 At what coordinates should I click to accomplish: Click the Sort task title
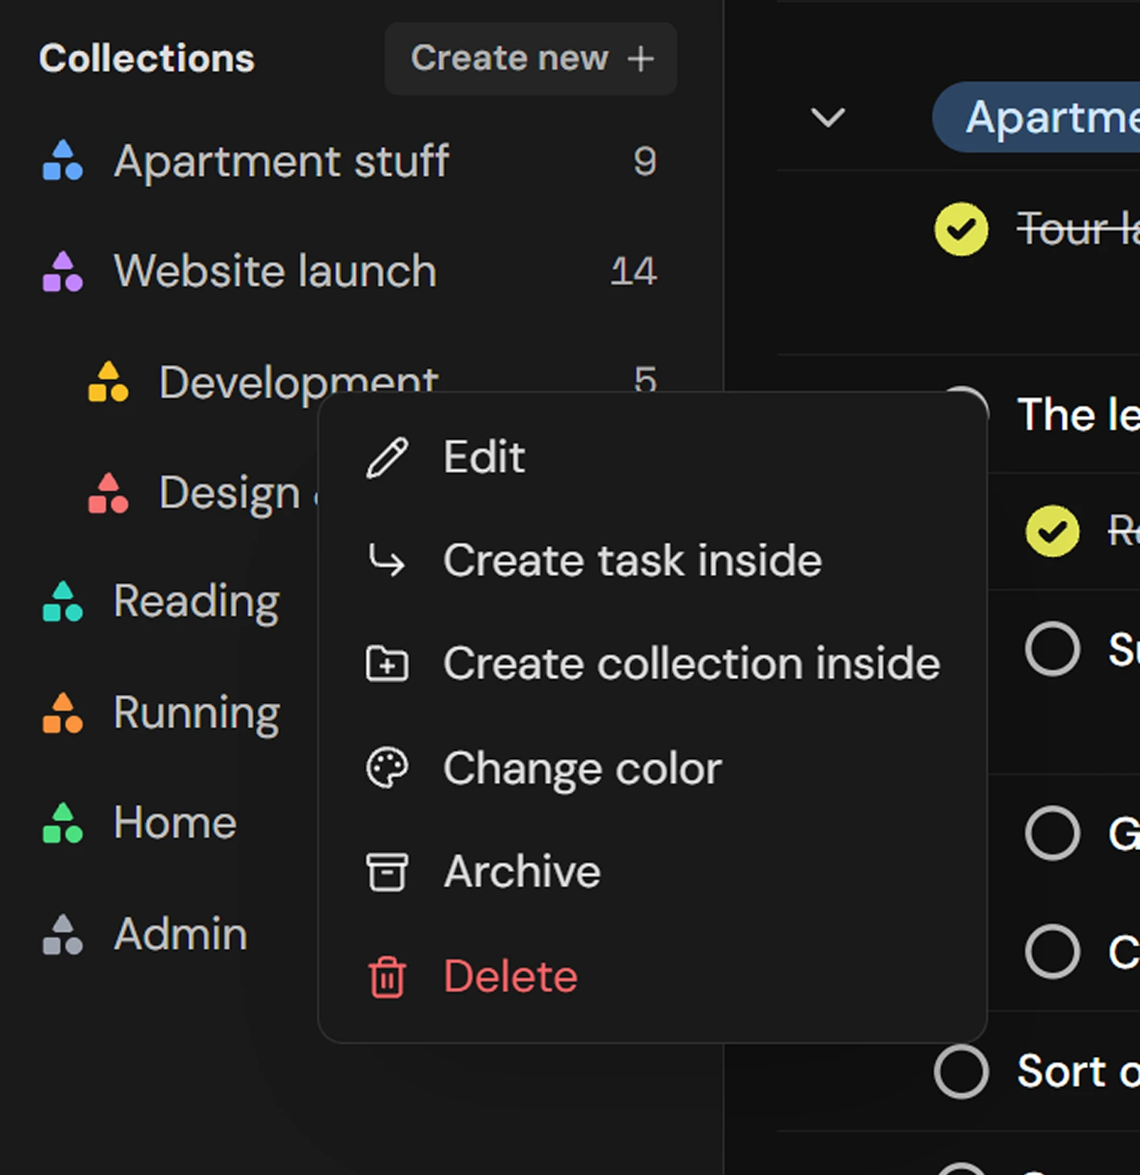(x=1078, y=1071)
